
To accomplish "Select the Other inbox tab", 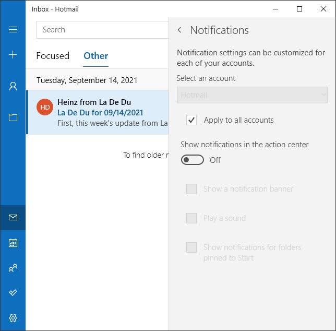I will [96, 56].
